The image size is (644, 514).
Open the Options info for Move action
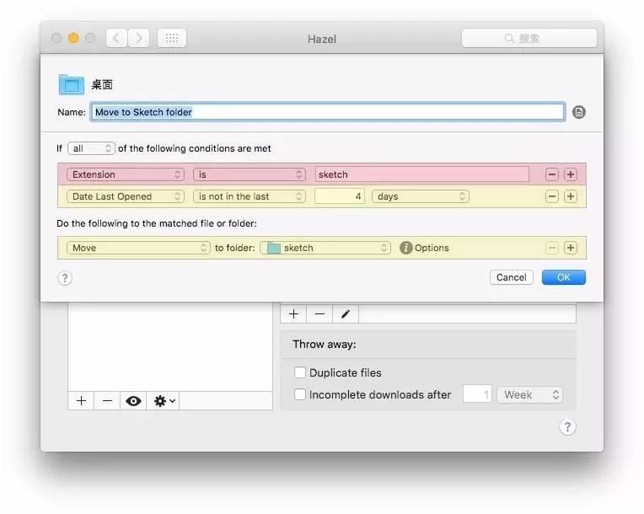[x=405, y=248]
